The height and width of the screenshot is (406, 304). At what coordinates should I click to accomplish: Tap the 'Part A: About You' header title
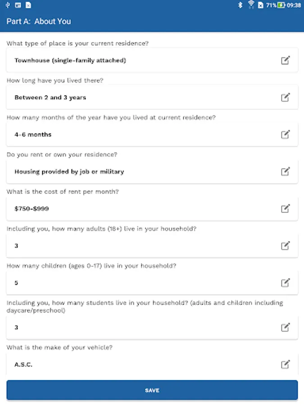[39, 21]
